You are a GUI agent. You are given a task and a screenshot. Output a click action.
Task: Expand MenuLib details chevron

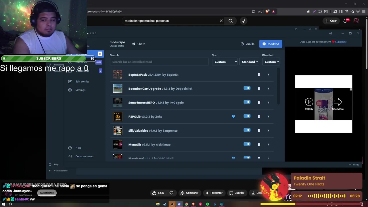tap(269, 145)
